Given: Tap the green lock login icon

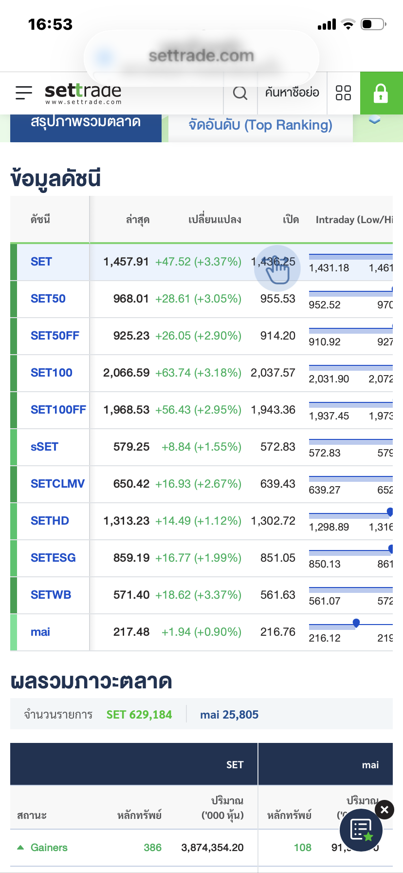Looking at the screenshot, I should (x=381, y=93).
